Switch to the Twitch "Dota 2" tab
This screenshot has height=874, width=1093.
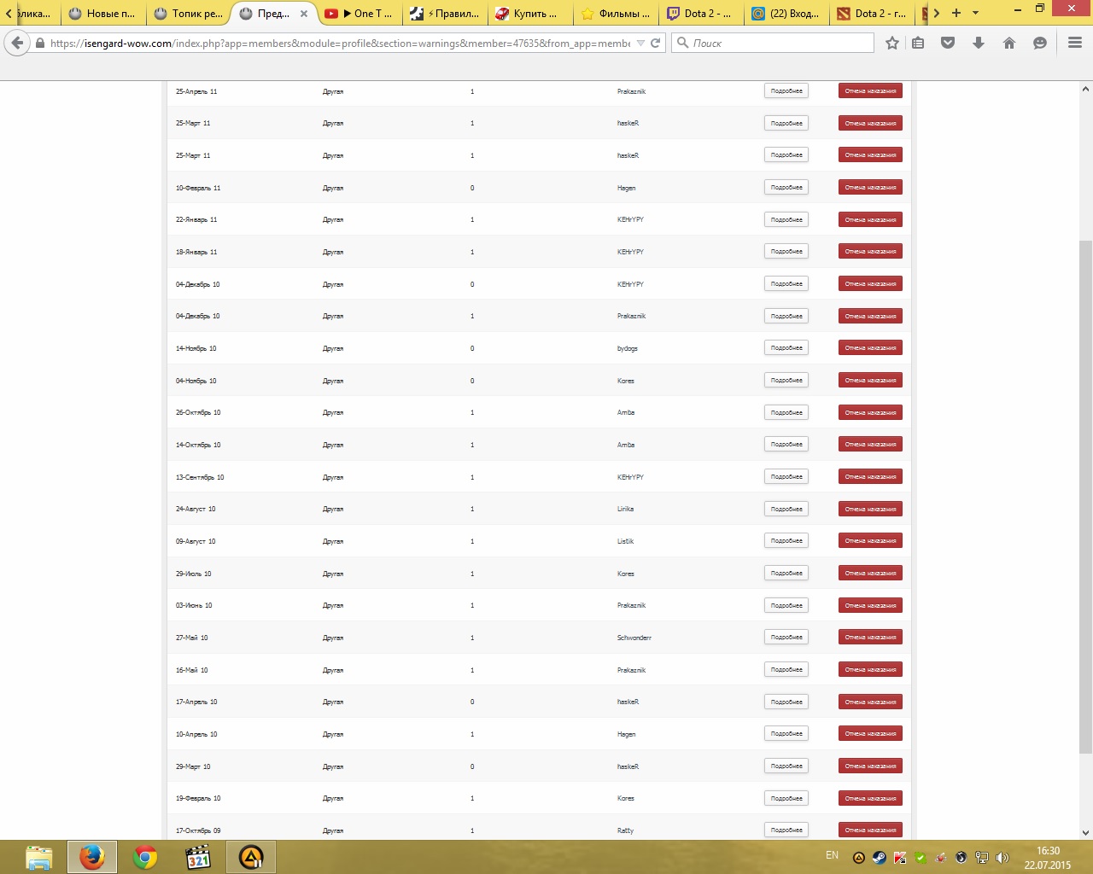pyautogui.click(x=700, y=13)
